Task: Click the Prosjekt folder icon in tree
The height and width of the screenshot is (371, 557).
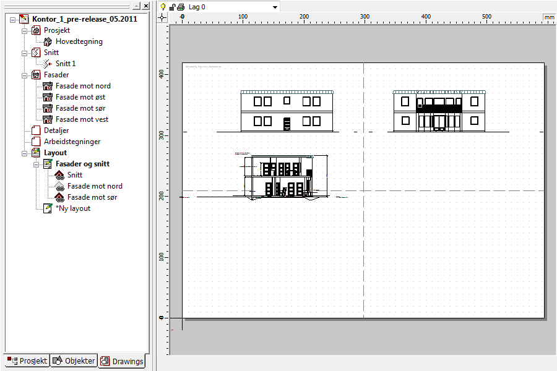Action: point(36,30)
